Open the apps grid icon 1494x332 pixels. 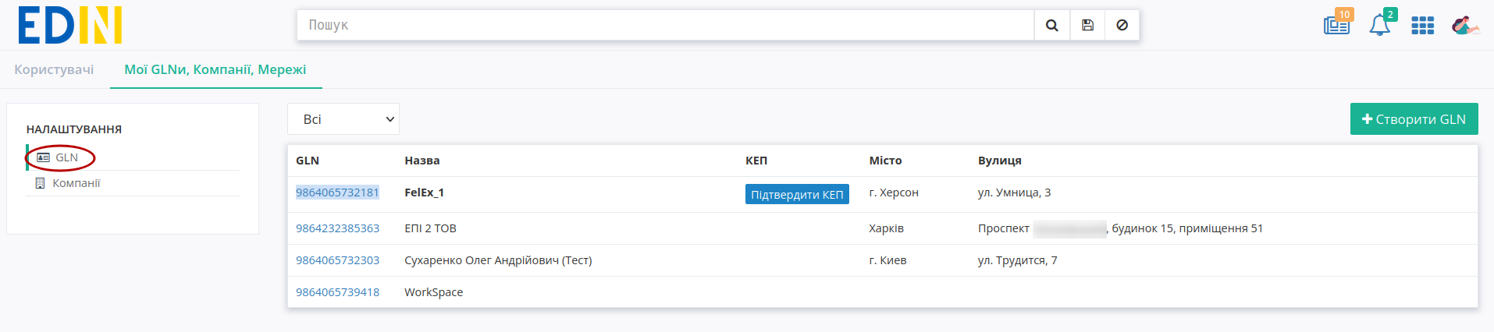point(1423,26)
